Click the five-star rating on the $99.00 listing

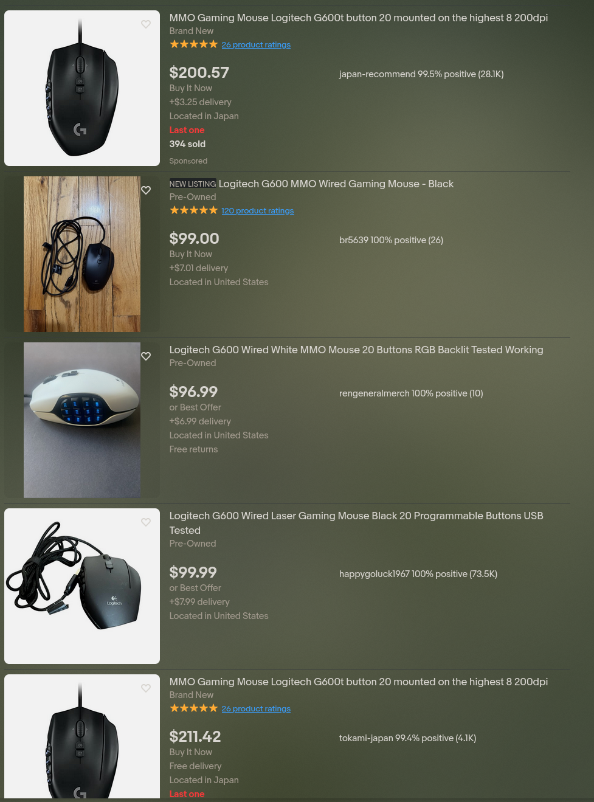coord(193,210)
